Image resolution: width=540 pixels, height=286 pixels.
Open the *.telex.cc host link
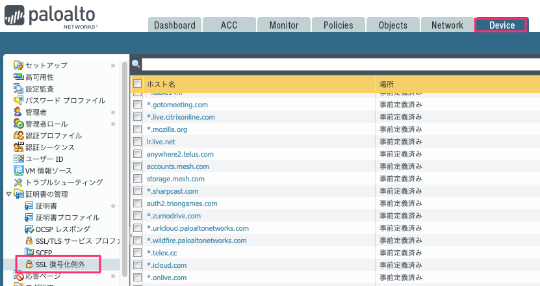tap(162, 253)
